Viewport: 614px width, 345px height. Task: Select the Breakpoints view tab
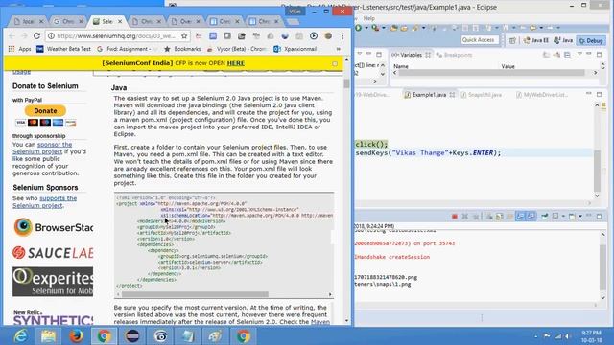[x=455, y=55]
